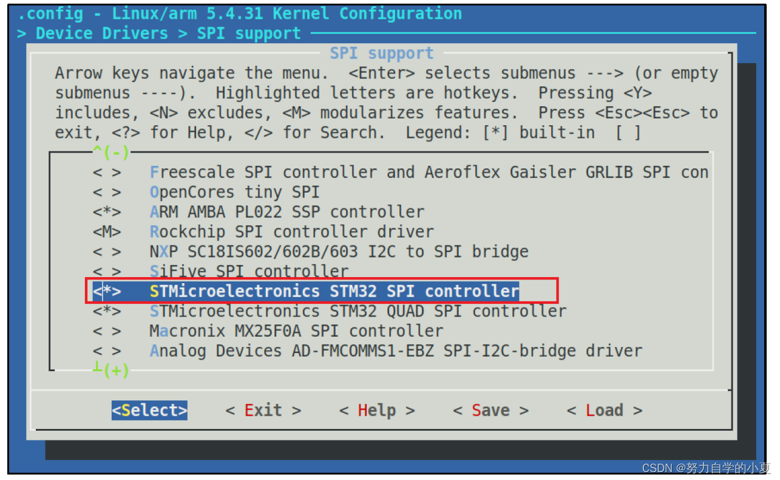Select SiFive SPI controller entry
This screenshot has width=780, height=480.
click(x=249, y=271)
